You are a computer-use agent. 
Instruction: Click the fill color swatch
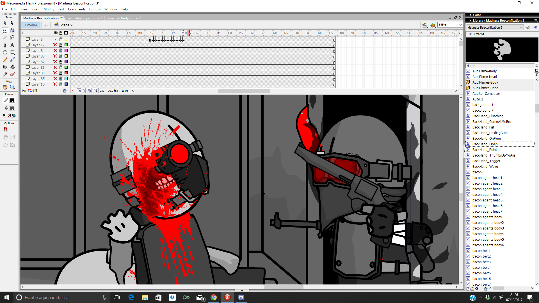point(12,108)
